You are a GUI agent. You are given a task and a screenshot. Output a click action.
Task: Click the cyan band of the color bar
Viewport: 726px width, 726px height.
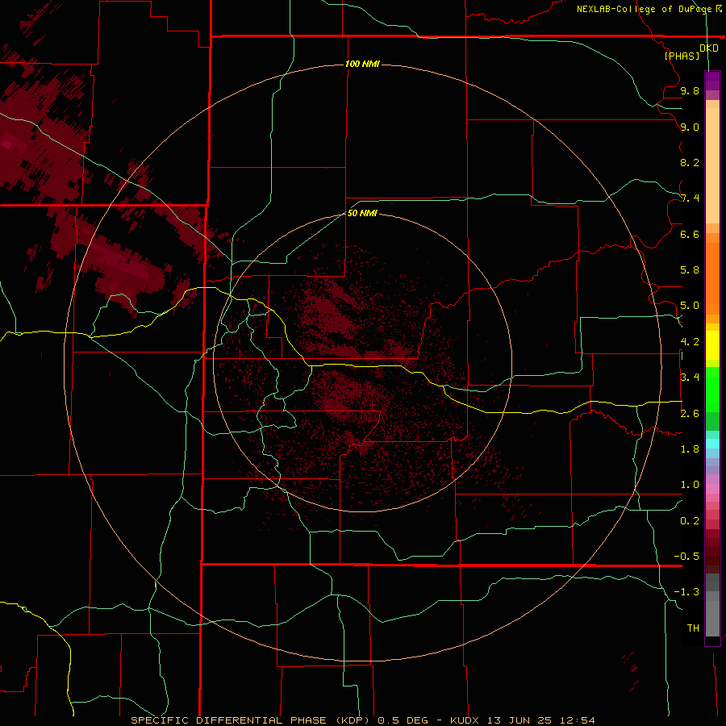(x=712, y=444)
